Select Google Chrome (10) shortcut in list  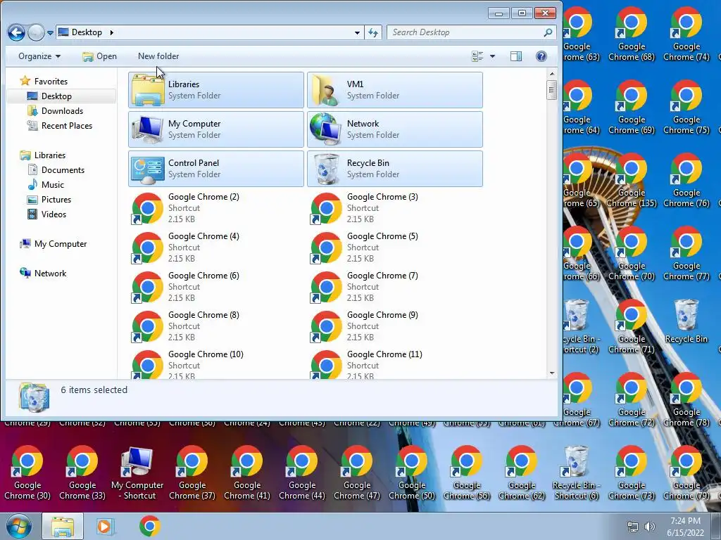coord(216,364)
